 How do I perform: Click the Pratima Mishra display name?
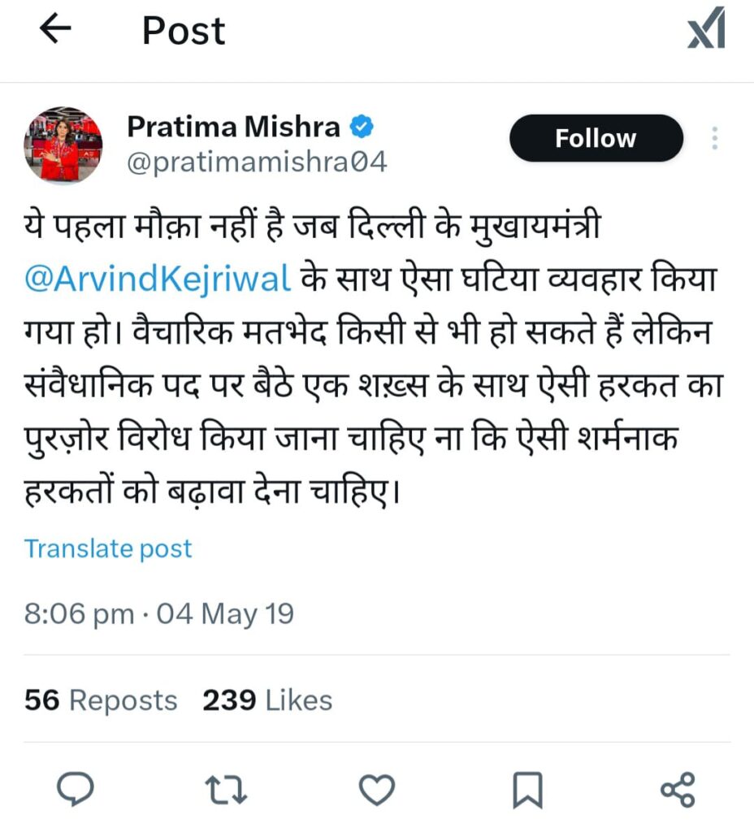coord(233,127)
